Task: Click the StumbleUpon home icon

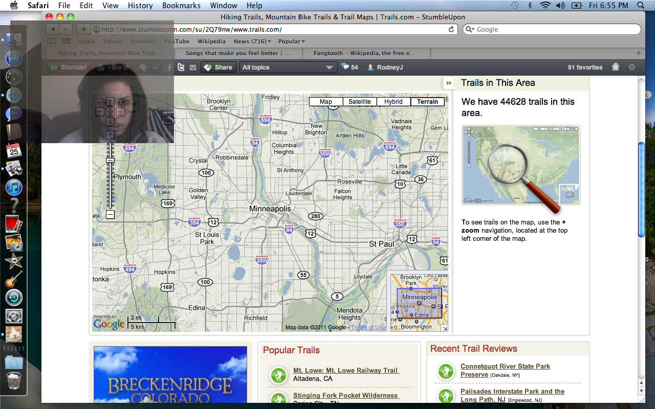Action: click(616, 67)
